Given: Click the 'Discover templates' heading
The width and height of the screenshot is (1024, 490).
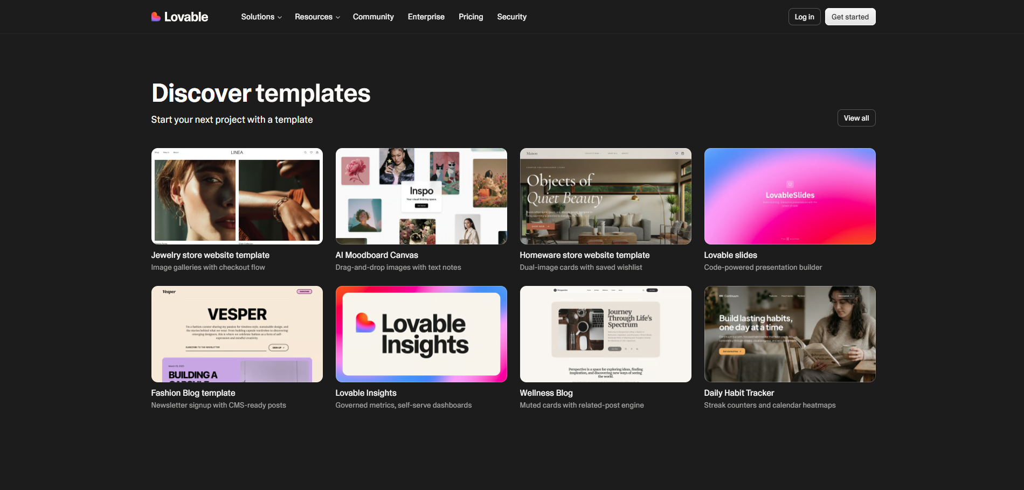Looking at the screenshot, I should [261, 93].
